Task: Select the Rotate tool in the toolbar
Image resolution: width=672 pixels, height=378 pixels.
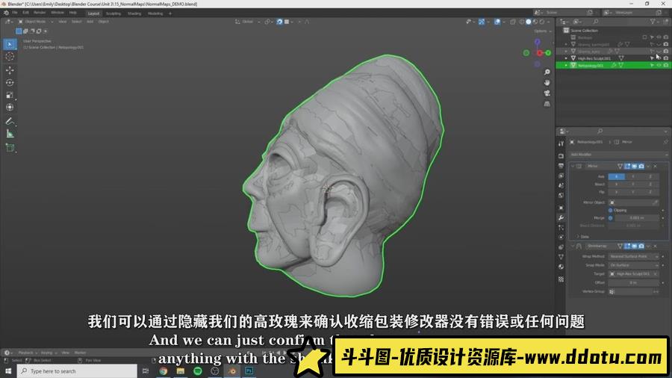Action: tap(10, 82)
